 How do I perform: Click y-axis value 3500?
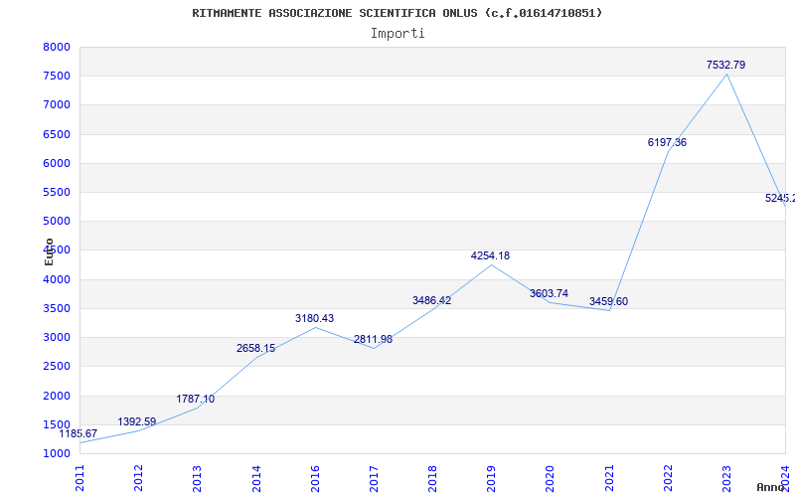pos(57,308)
